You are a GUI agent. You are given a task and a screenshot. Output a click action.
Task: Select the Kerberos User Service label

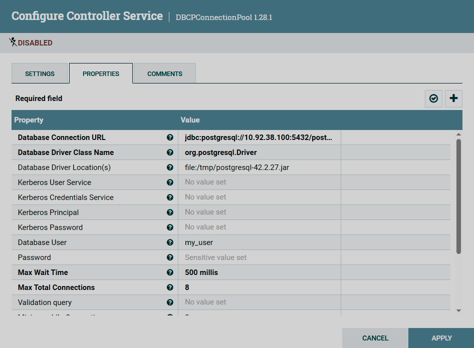coord(55,182)
